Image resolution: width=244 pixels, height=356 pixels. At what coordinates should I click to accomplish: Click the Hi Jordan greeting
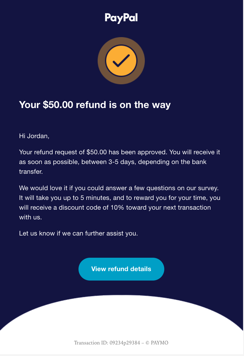click(34, 136)
